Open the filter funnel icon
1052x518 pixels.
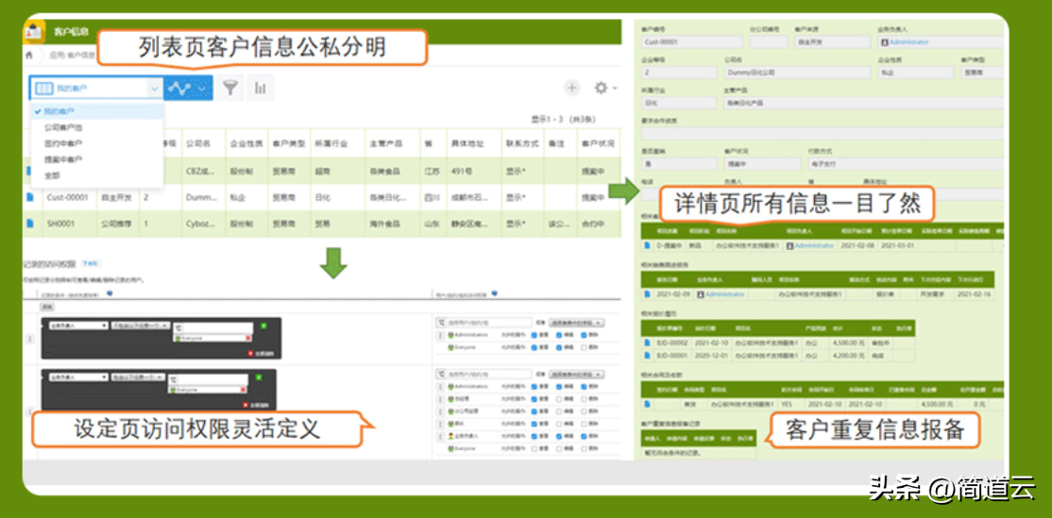[x=230, y=88]
